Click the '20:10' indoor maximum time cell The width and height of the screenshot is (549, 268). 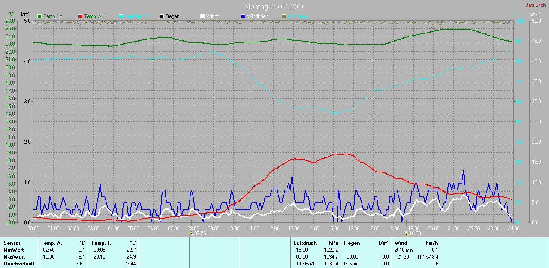(x=99, y=257)
